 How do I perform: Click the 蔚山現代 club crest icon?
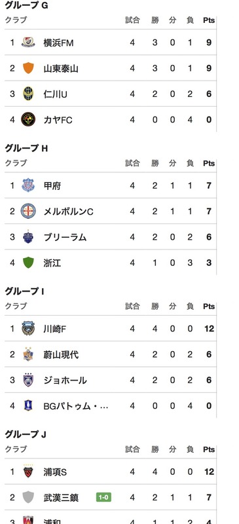[x=28, y=354]
